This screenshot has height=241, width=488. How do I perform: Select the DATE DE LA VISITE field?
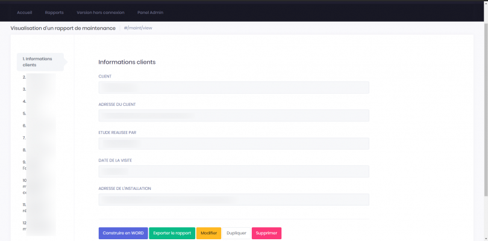[233, 171]
